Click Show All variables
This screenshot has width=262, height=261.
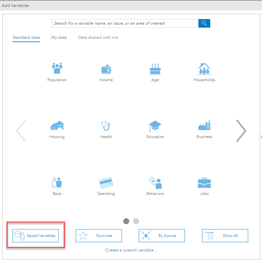(x=225, y=235)
